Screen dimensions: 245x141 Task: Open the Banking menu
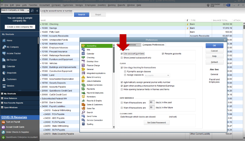click(112, 5)
